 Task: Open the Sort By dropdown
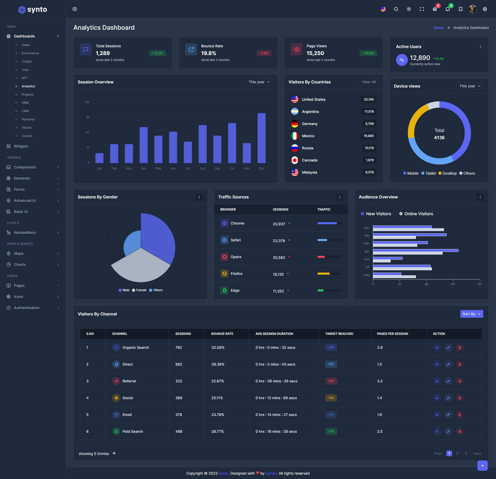(x=471, y=314)
